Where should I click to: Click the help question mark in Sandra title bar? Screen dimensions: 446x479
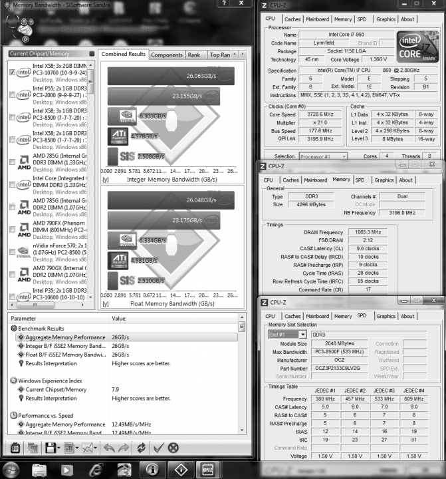click(225, 3)
